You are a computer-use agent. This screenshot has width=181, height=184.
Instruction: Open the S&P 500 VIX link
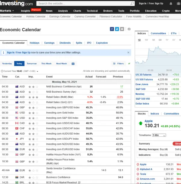tap(143, 99)
